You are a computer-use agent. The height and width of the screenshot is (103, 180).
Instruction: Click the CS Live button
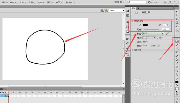pos(153,2)
